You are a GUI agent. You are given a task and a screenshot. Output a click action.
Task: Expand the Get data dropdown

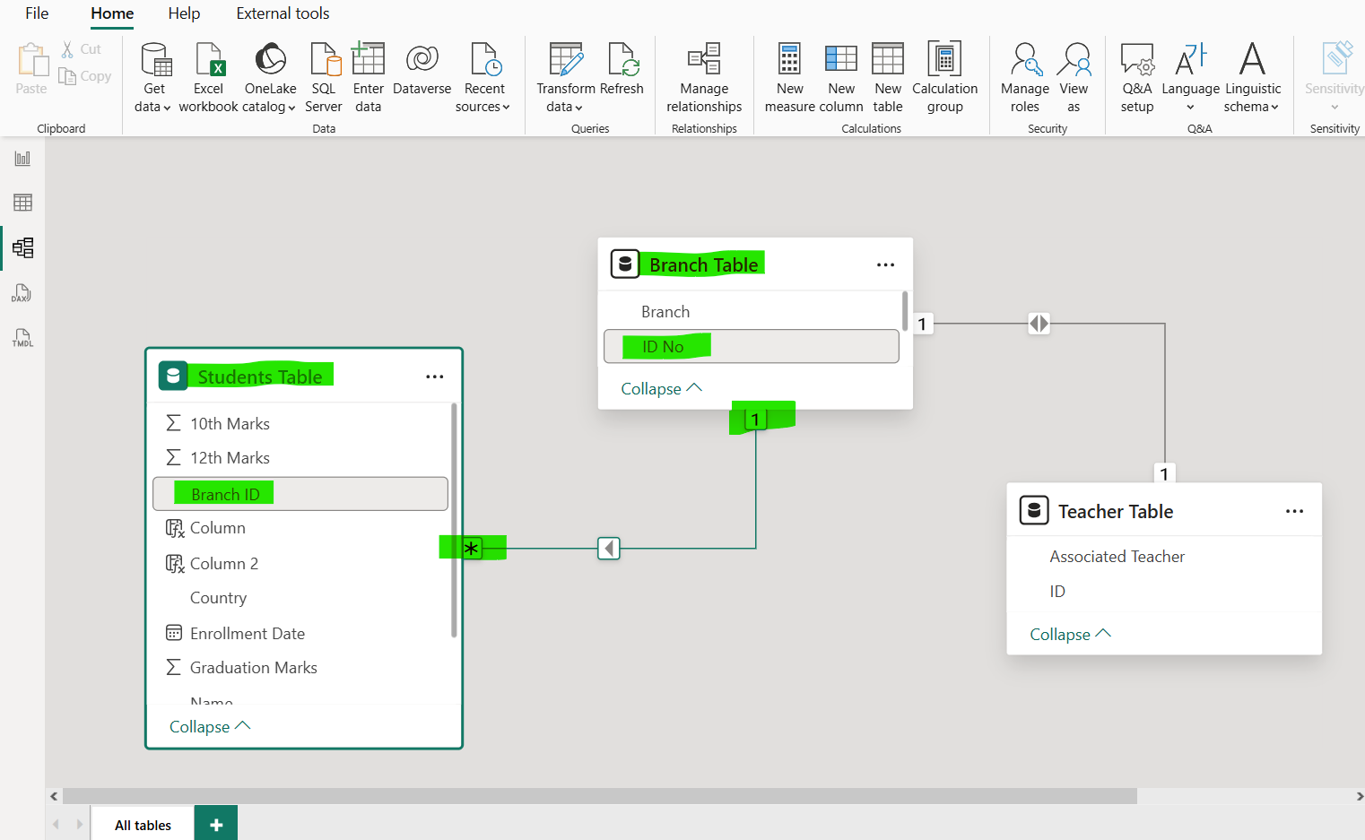point(153,107)
